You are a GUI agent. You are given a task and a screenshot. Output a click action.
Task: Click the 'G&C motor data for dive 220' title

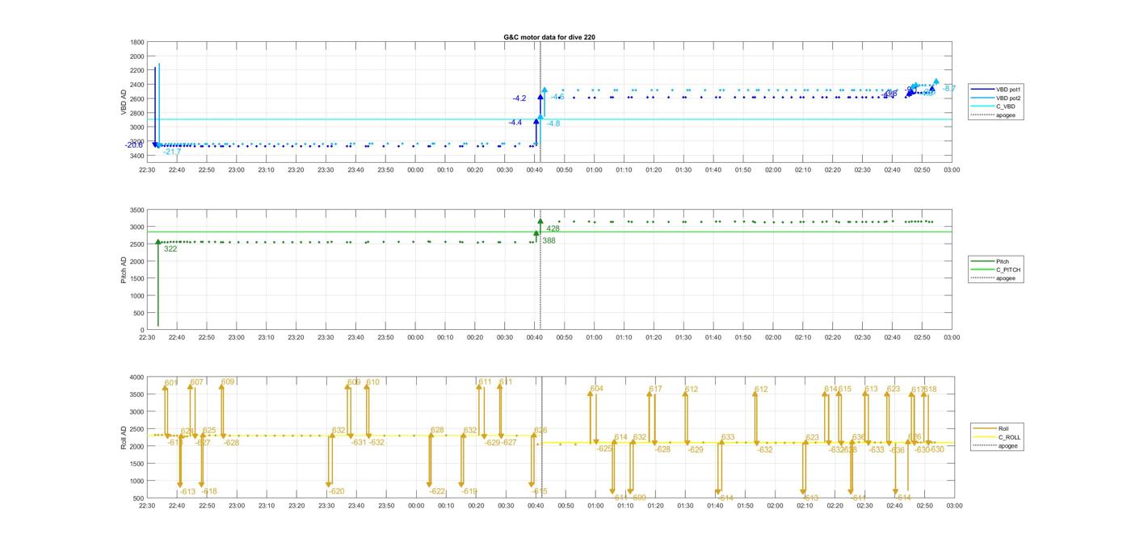click(x=549, y=37)
